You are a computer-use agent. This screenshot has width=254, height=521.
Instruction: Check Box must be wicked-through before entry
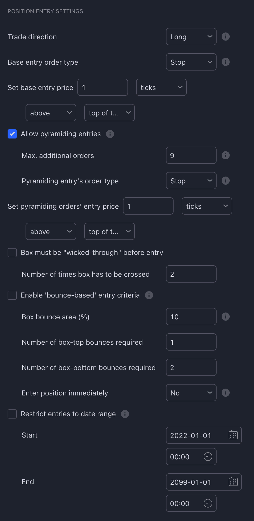[12, 253]
